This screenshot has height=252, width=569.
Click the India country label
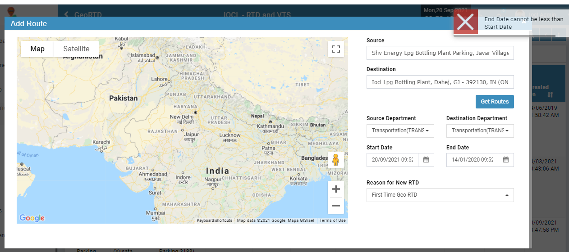[217, 171]
